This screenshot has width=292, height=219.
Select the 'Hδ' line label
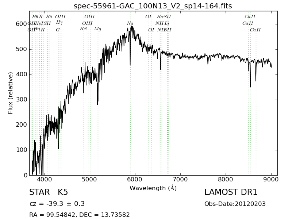pyautogui.click(x=49, y=17)
